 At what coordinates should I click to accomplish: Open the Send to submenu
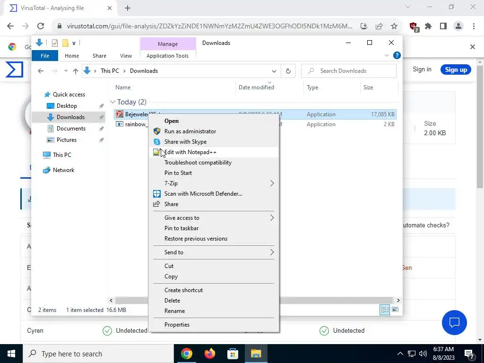point(214,252)
